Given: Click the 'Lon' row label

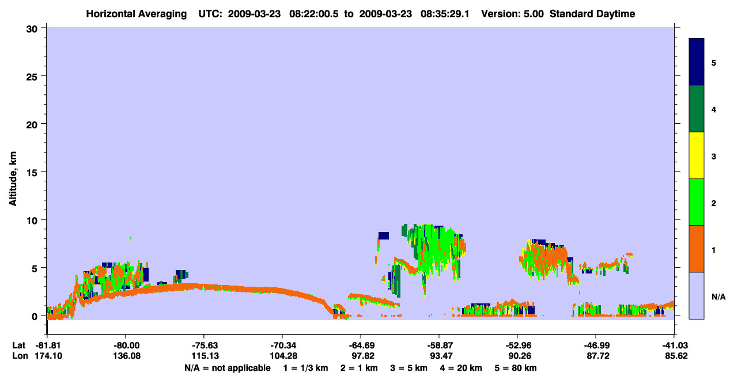Looking at the screenshot, I should [19, 356].
